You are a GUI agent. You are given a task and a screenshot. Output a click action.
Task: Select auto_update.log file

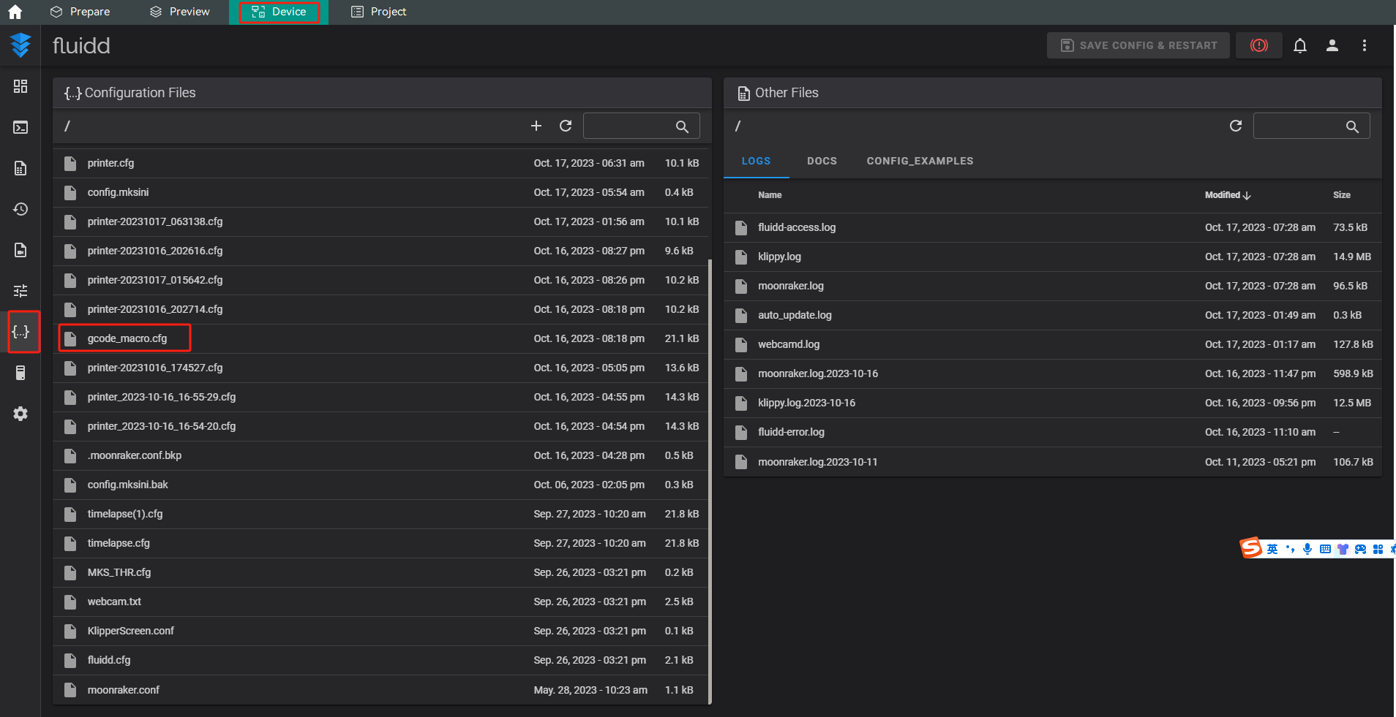click(x=1053, y=315)
